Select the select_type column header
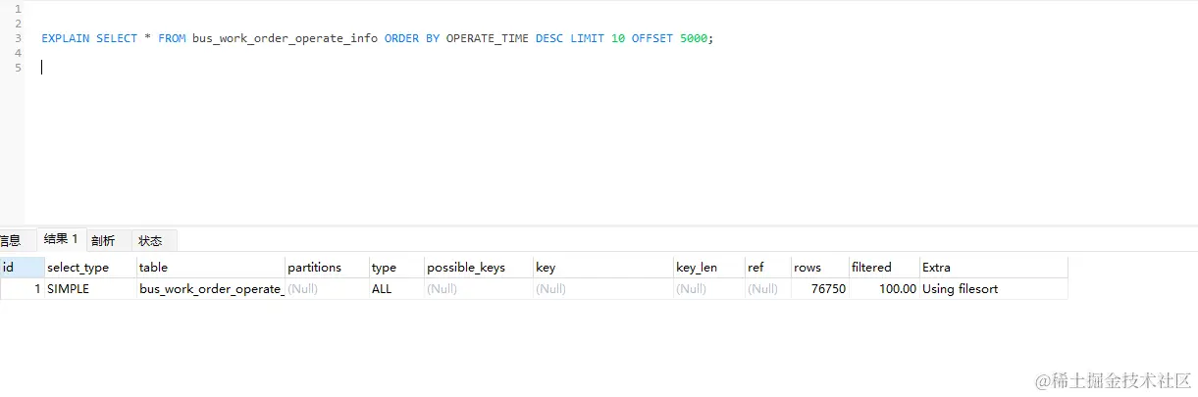Screen dimensions: 1198x397 (90, 267)
